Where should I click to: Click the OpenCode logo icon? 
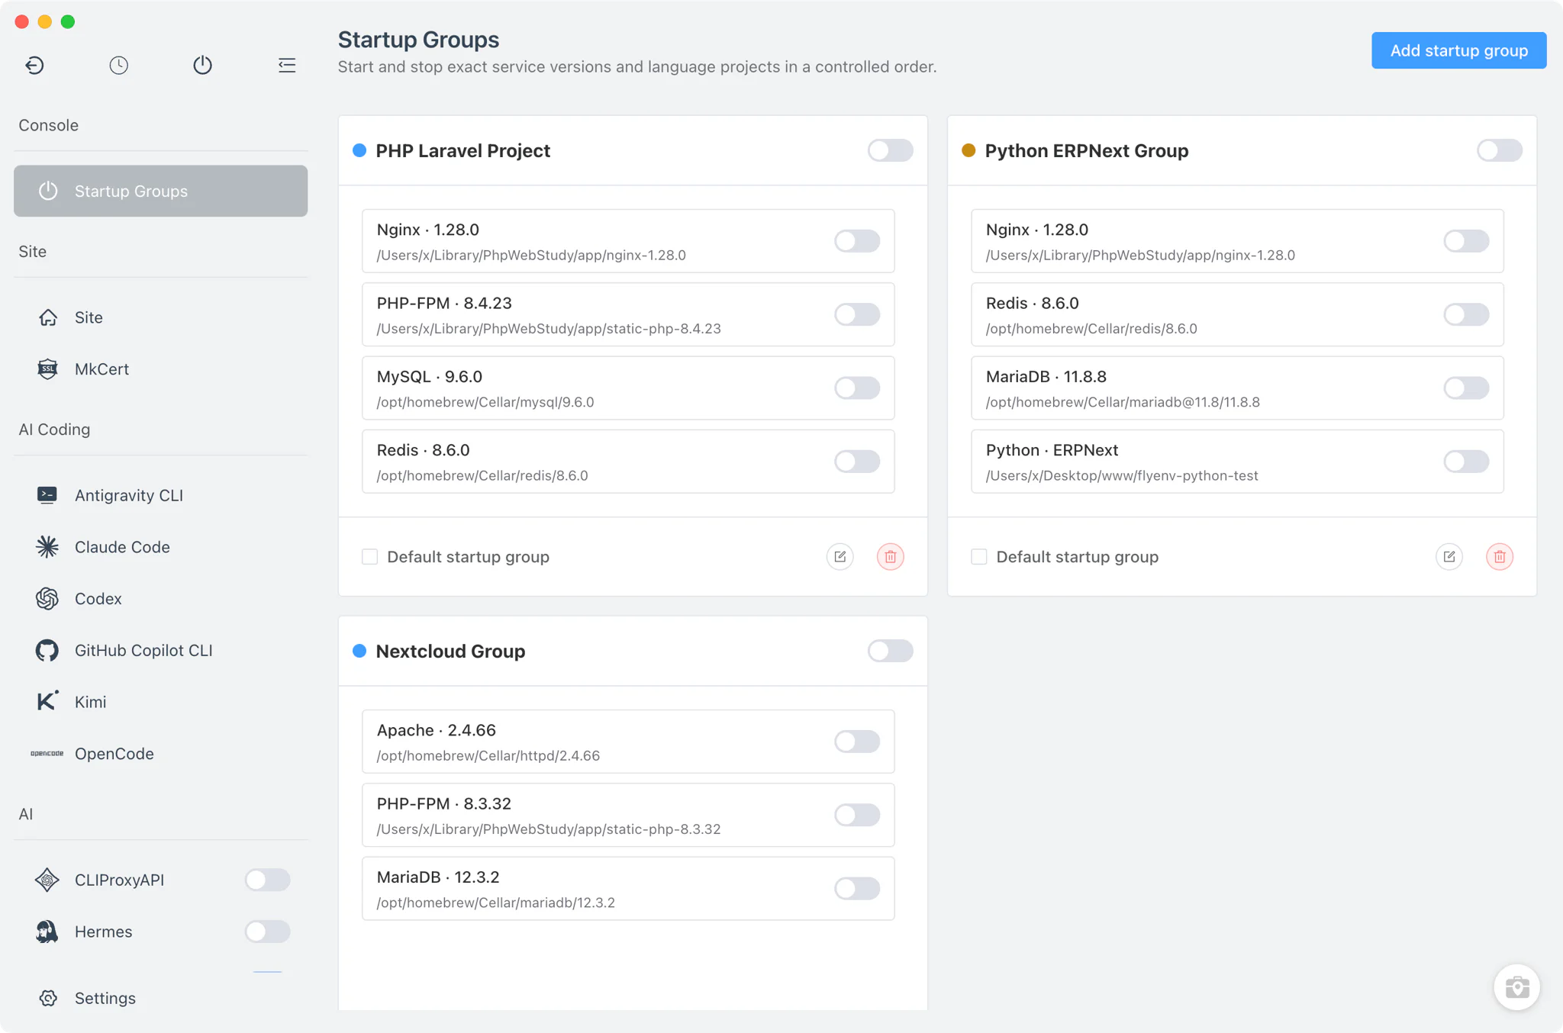tap(47, 754)
